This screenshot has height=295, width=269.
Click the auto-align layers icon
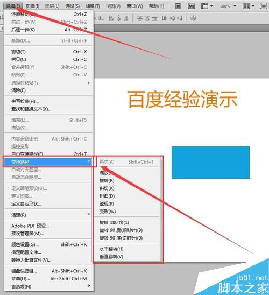[193, 18]
